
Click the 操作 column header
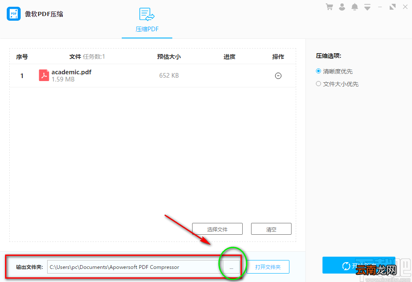tap(278, 57)
